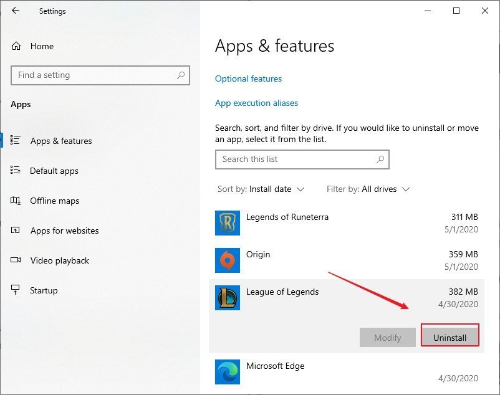This screenshot has height=395, width=500.
Task: Select the League of Legends icon
Action: coord(228,298)
